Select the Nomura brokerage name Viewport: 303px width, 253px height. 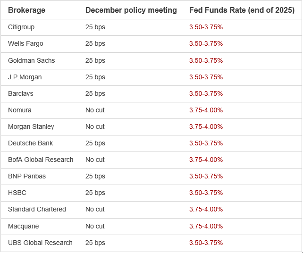click(20, 110)
